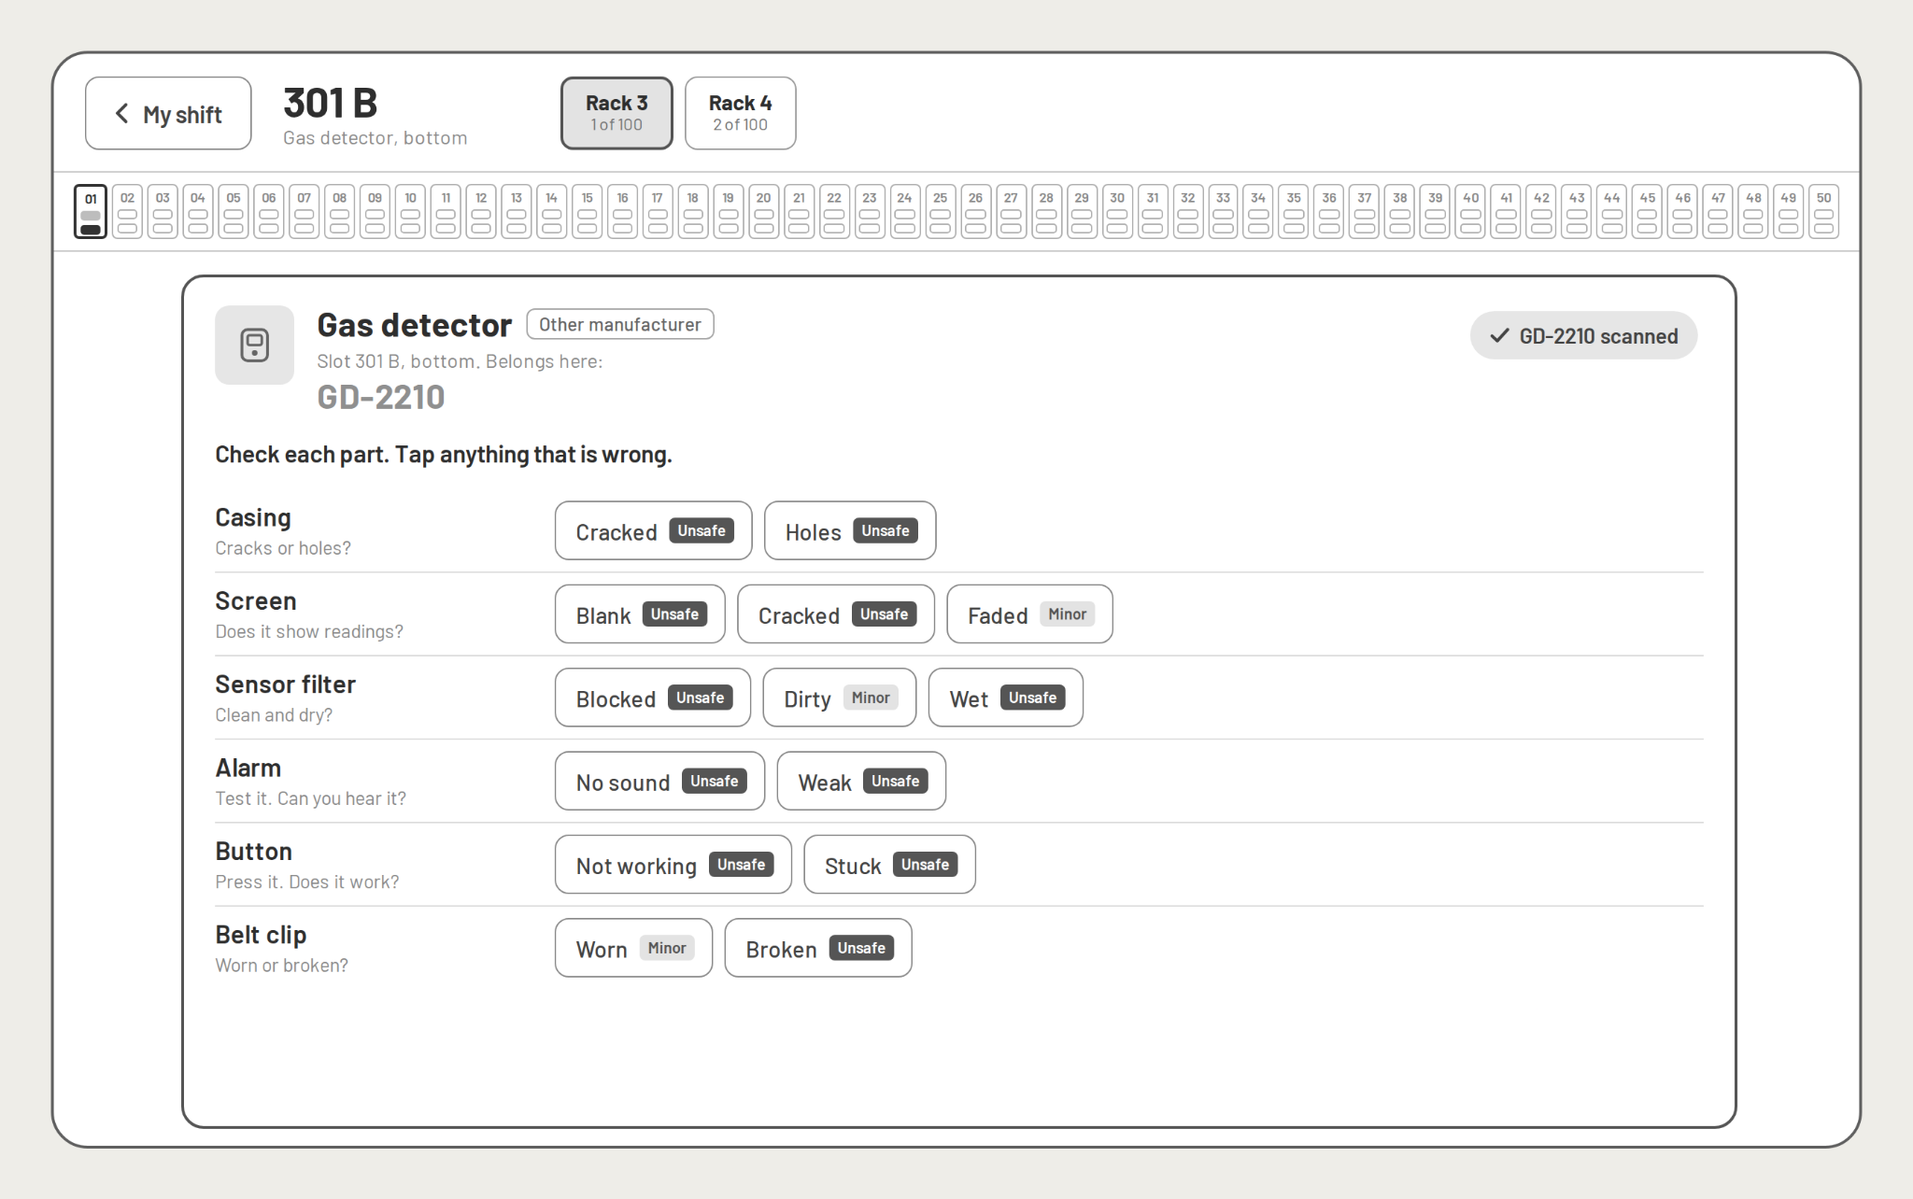Mark Screen as Blank
Screen dimensions: 1913x1199
tap(640, 614)
